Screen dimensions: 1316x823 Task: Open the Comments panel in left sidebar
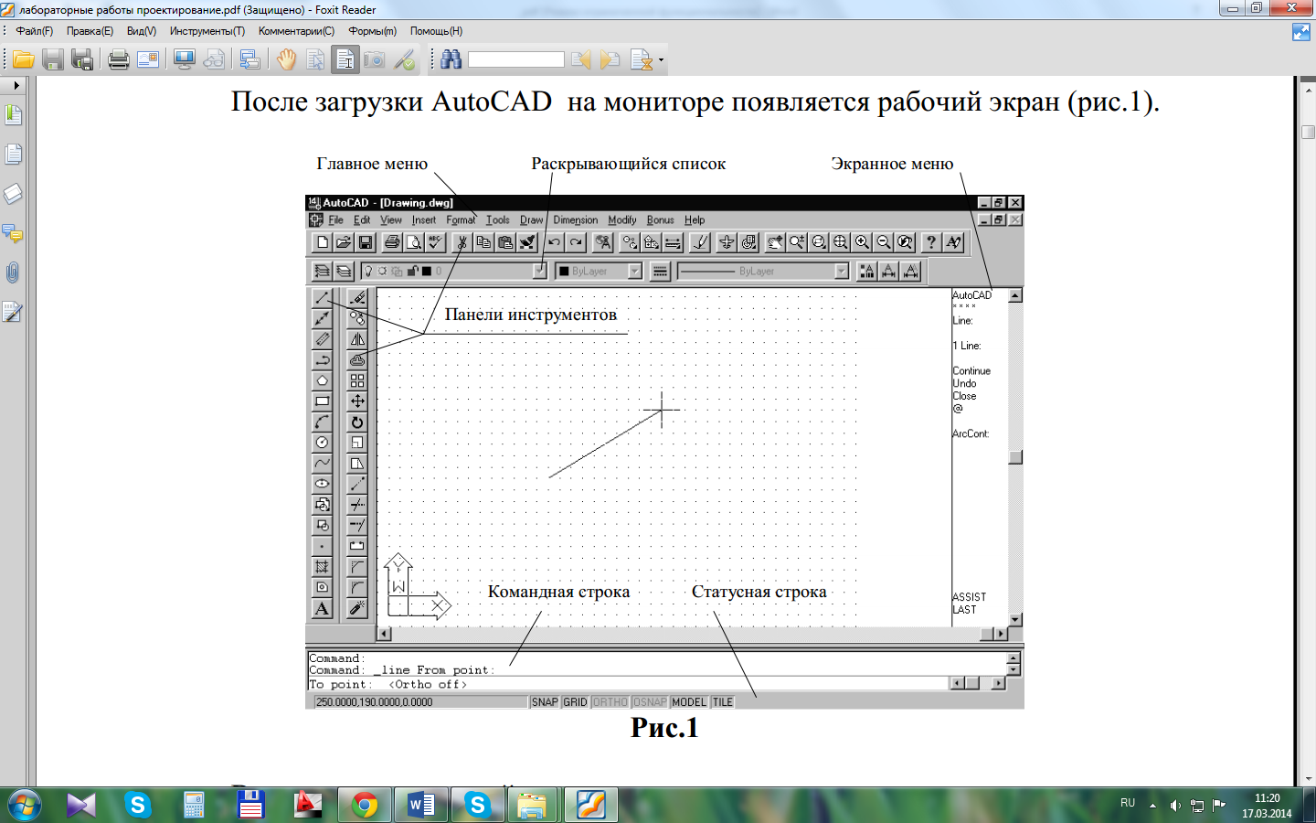(13, 233)
